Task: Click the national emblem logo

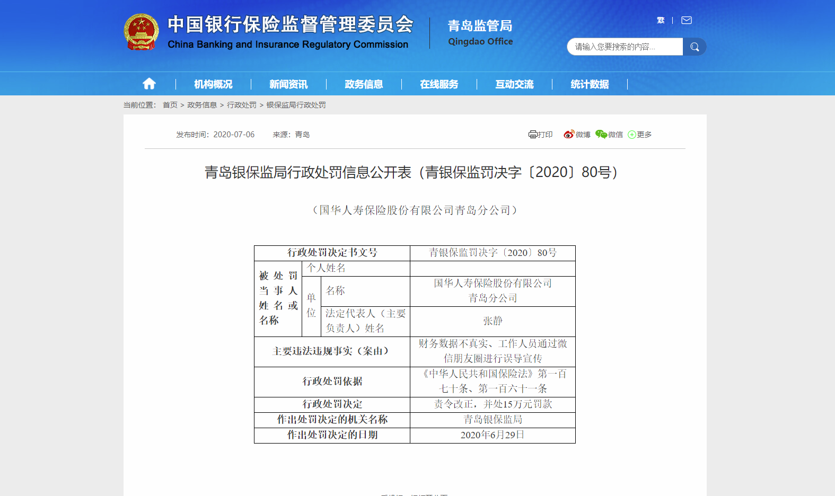Action: 141,32
